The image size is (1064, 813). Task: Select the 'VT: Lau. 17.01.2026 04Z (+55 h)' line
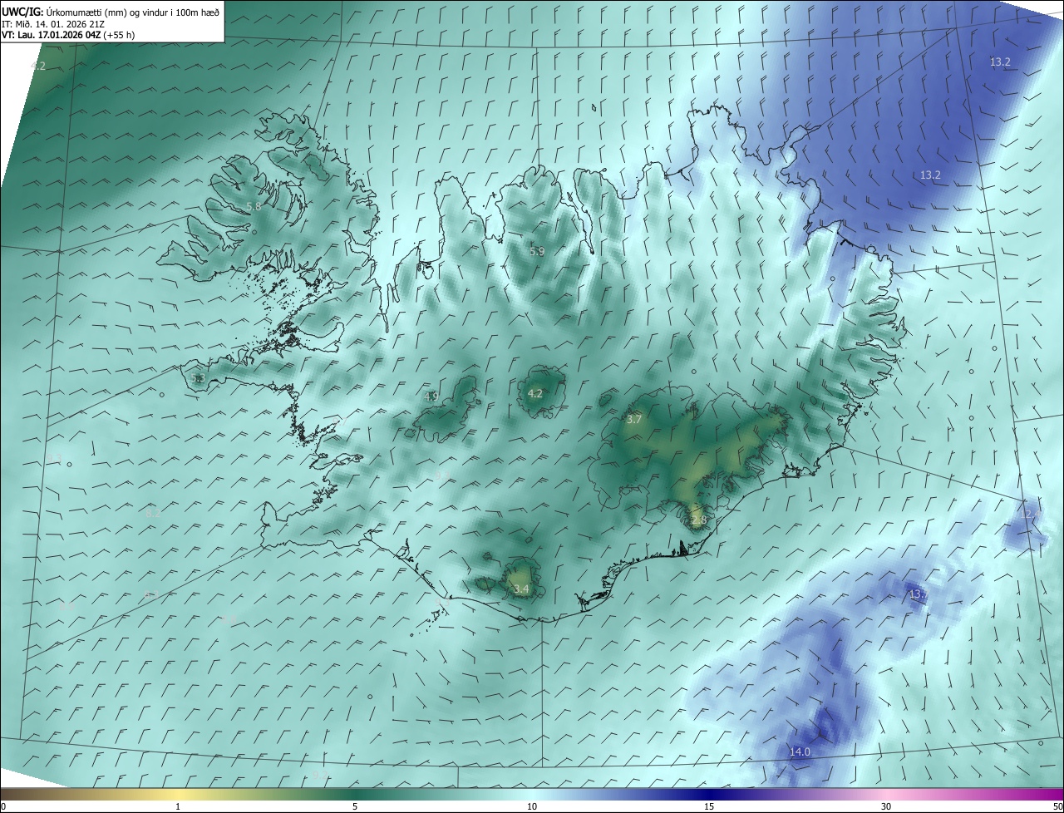point(68,35)
